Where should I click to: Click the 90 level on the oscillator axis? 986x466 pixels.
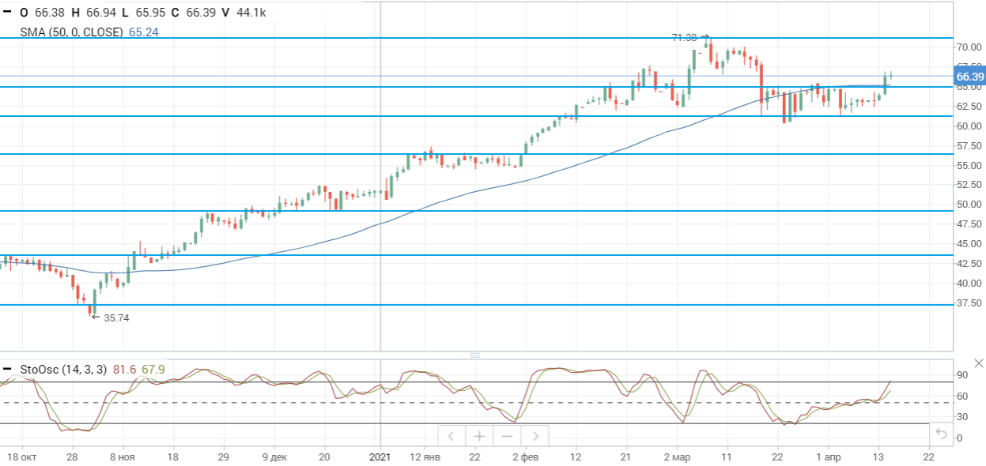[962, 375]
